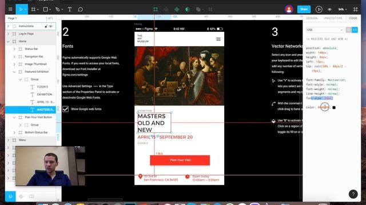The width and height of the screenshot is (366, 205).
Task: Expand the Log In Page layer
Action: (9, 34)
